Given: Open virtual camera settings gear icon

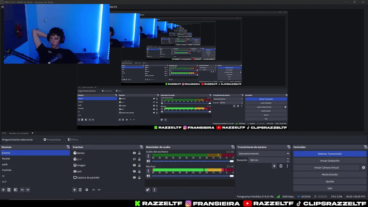Looking at the screenshot, I should coord(363,168).
